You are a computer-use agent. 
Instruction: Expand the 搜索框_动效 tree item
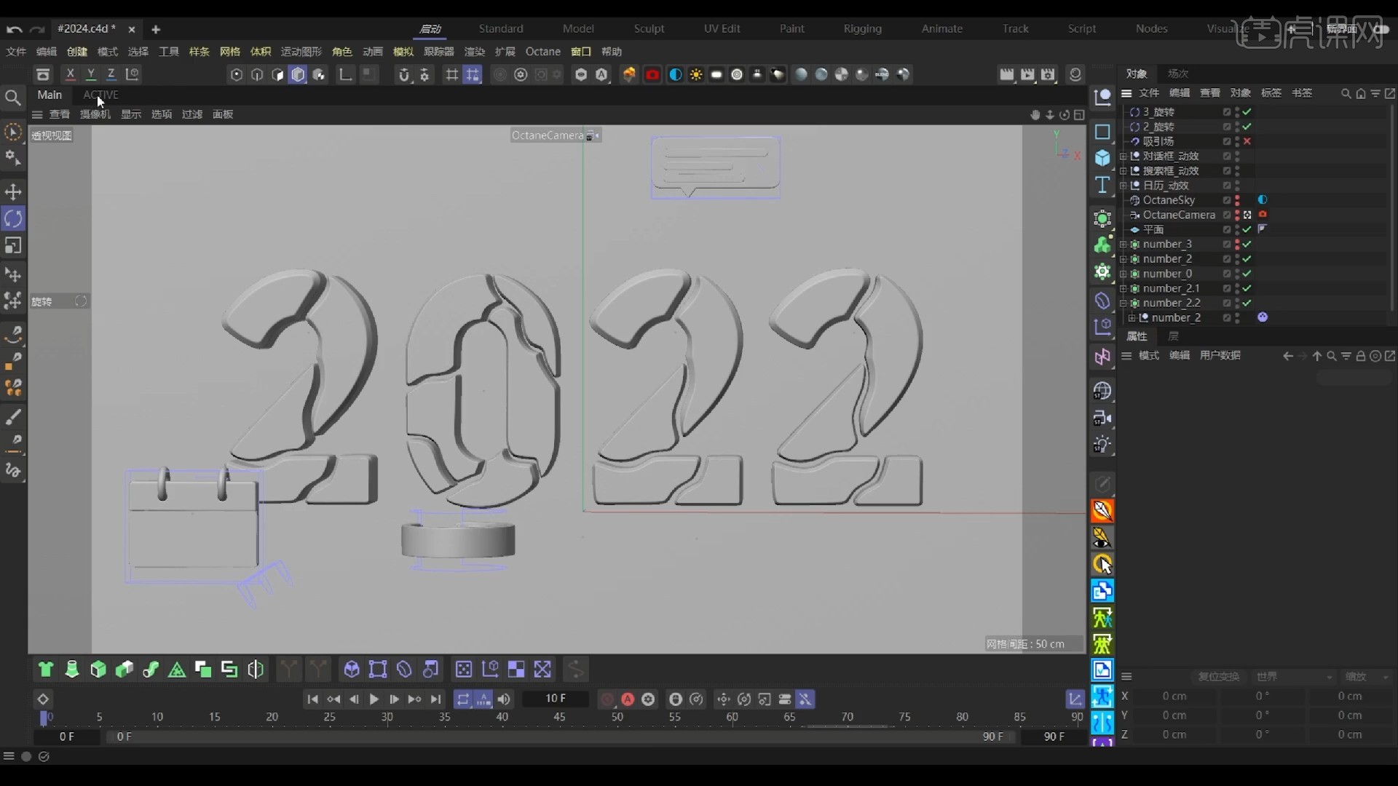pyautogui.click(x=1123, y=171)
